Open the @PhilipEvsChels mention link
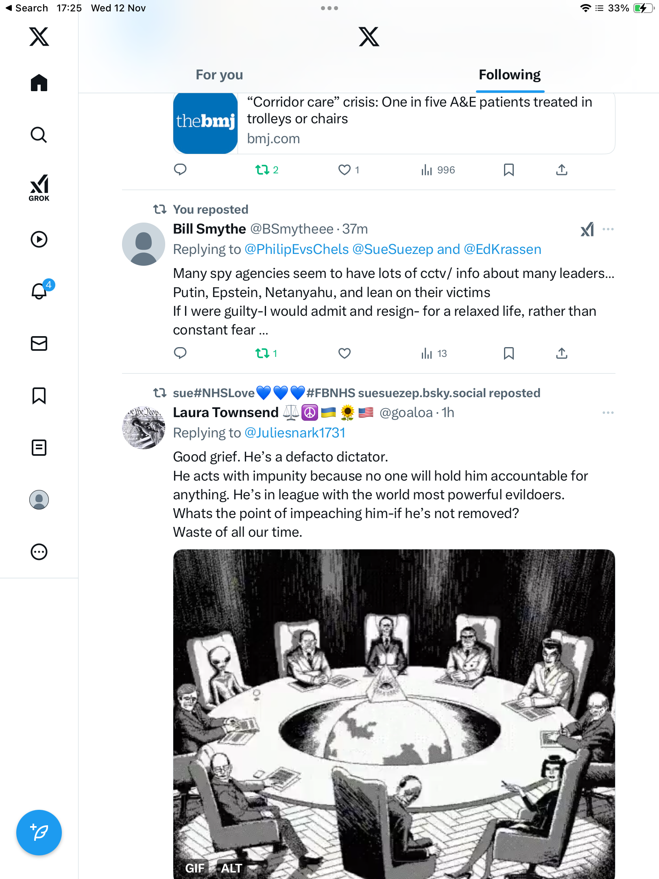Screen dimensions: 659x879 pyautogui.click(x=297, y=249)
